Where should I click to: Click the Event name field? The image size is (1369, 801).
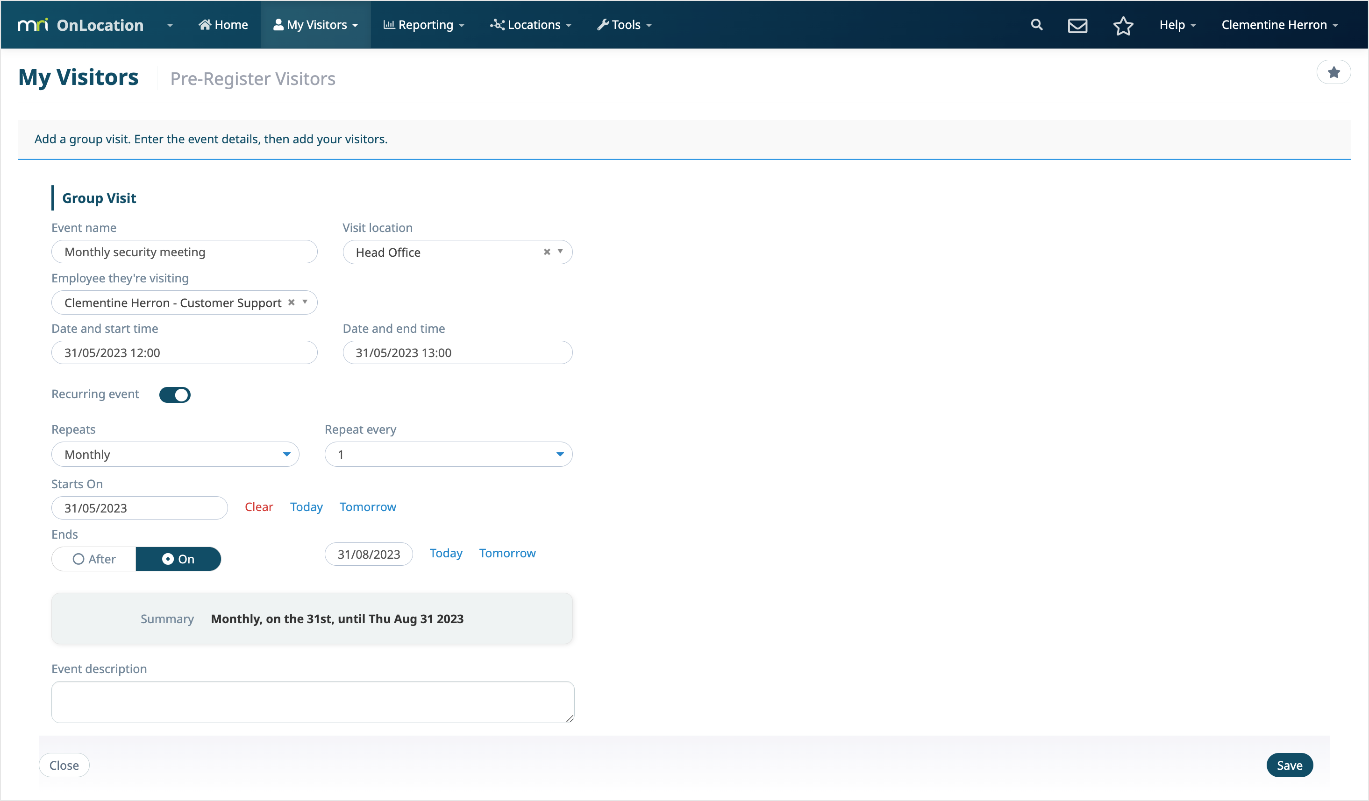click(184, 252)
